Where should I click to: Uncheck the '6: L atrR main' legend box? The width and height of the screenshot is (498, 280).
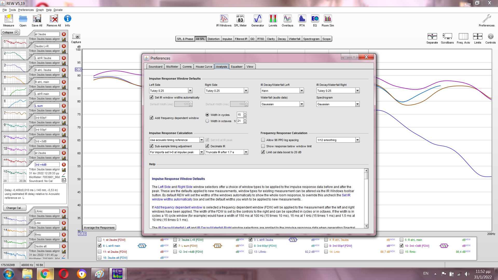[100, 246]
